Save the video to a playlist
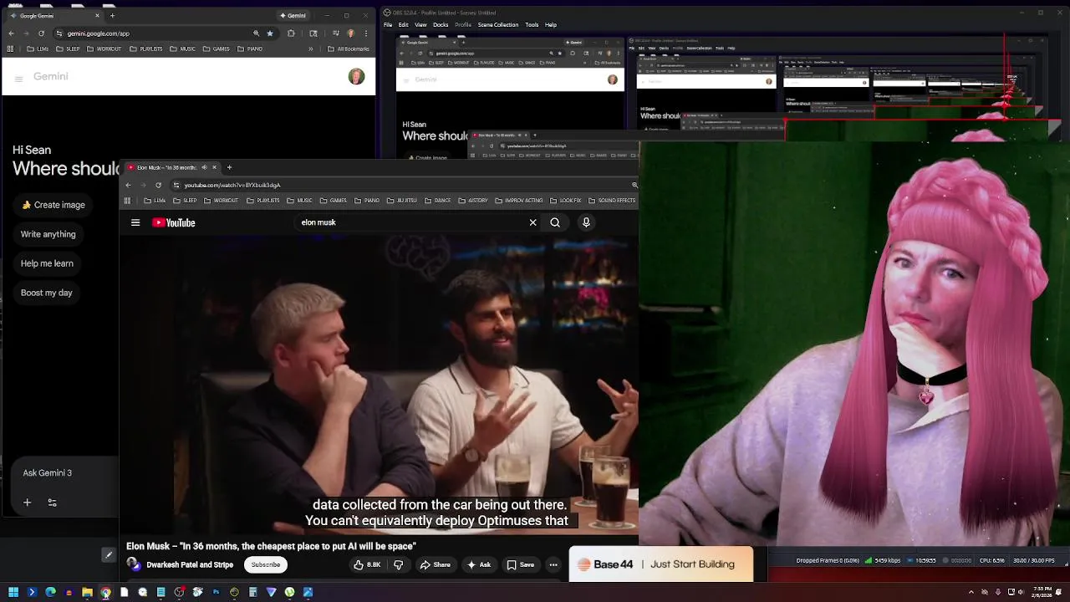The height and width of the screenshot is (602, 1070). tap(520, 564)
